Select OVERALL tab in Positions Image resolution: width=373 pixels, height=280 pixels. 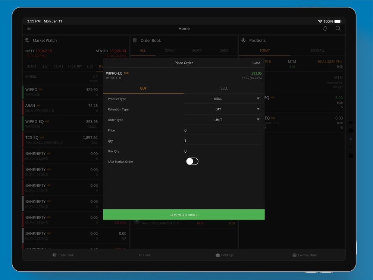(318, 50)
